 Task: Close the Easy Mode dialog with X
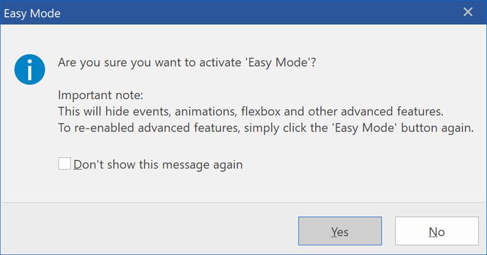[x=468, y=12]
